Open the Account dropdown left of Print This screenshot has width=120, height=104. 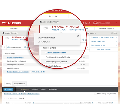(x=92, y=33)
